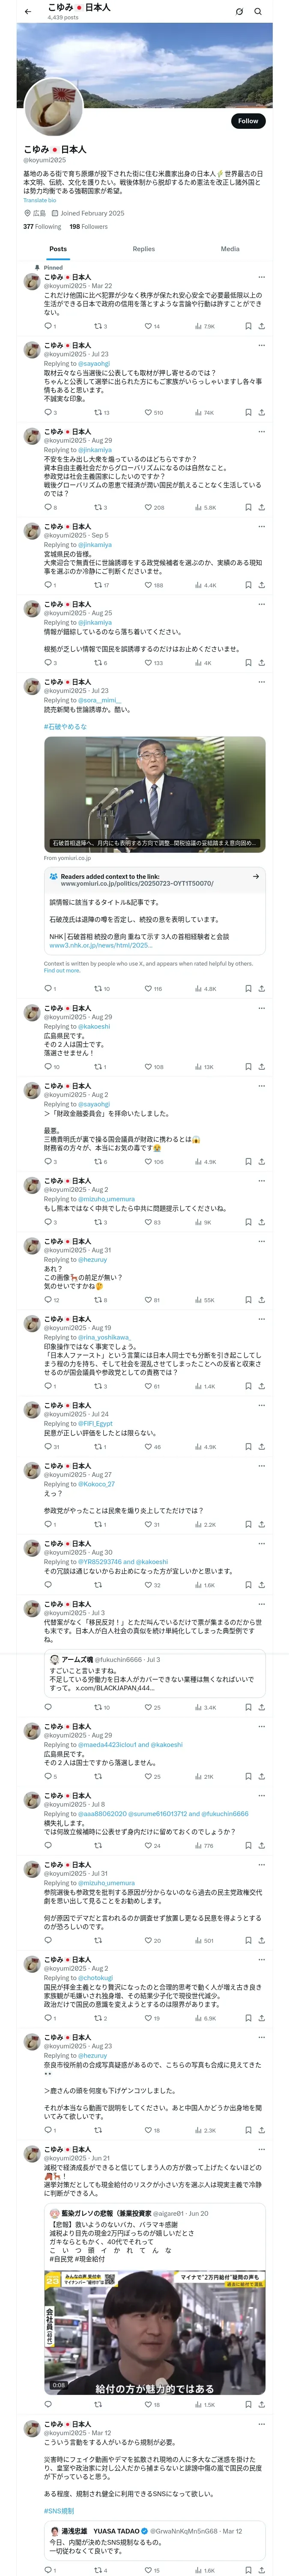289x2576 pixels.
Task: Open more menu on Aug 29 @jinkamiya reply
Action: [x=261, y=432]
